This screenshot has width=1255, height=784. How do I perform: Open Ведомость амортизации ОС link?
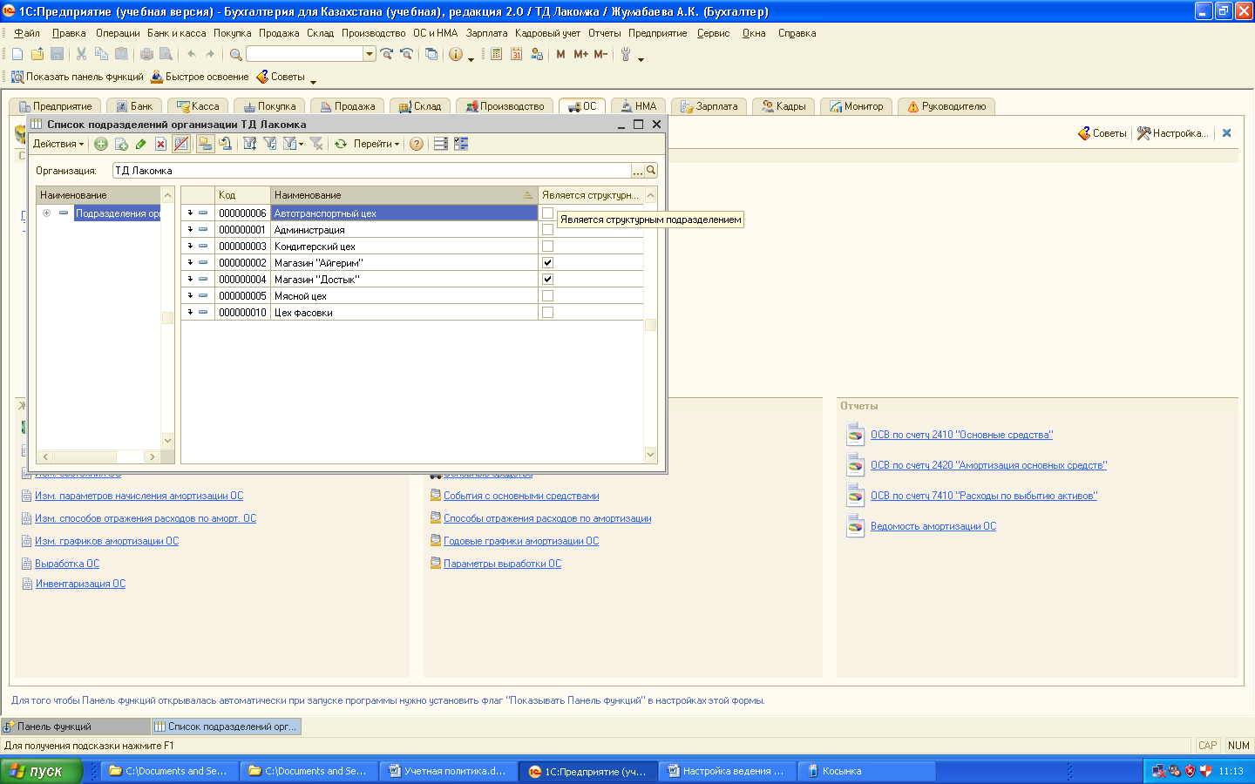[x=933, y=526]
